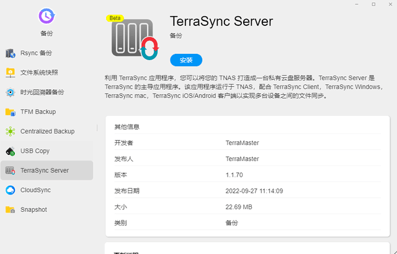This screenshot has width=397, height=254.
Task: Open CloudSync in the sidebar
Action: [x=47, y=190]
